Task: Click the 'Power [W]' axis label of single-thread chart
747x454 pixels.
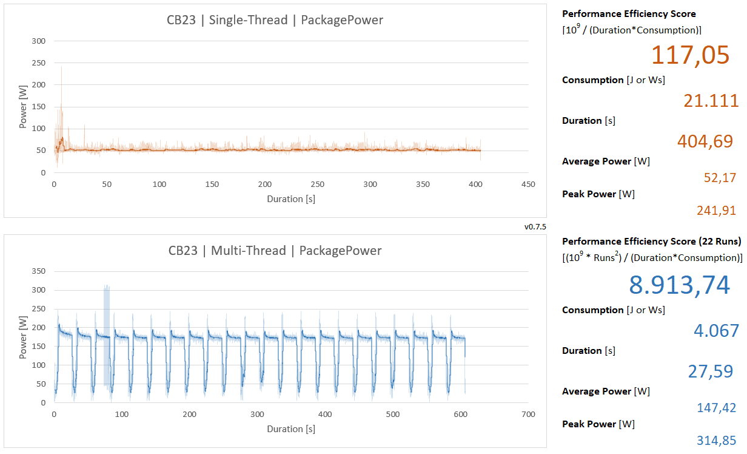Action: pyautogui.click(x=22, y=107)
